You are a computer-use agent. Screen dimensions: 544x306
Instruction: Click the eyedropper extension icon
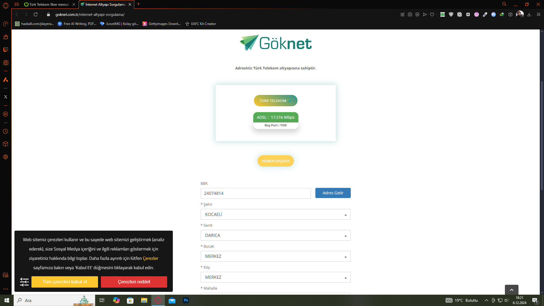(x=485, y=14)
